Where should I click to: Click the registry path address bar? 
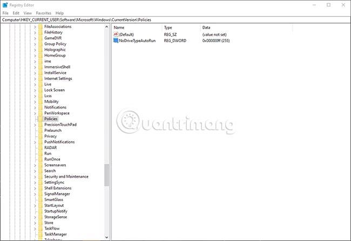(x=175, y=19)
